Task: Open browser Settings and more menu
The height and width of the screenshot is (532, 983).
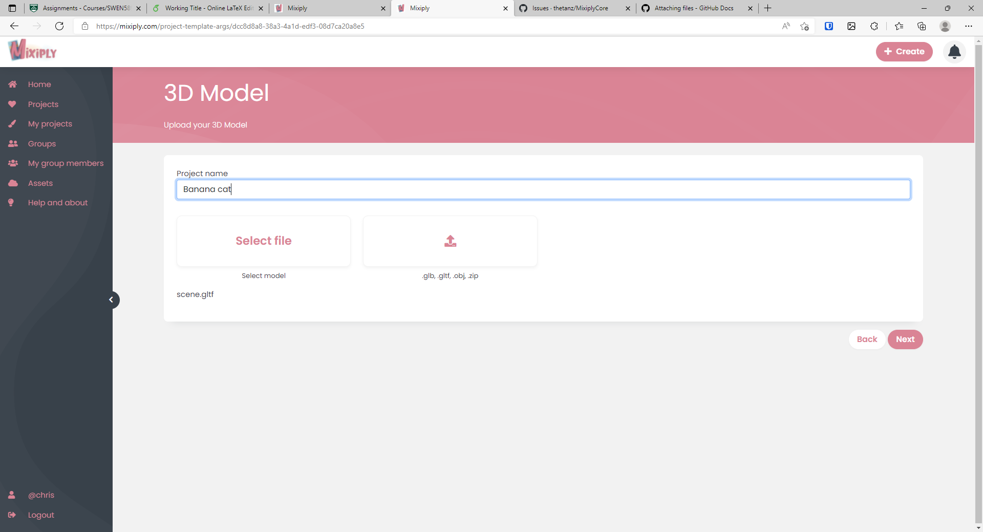Action: [969, 26]
